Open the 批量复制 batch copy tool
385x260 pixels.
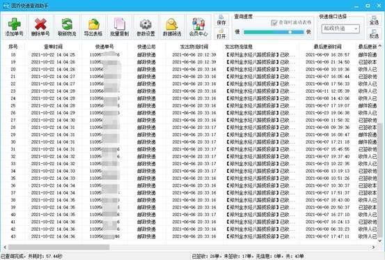click(x=120, y=26)
